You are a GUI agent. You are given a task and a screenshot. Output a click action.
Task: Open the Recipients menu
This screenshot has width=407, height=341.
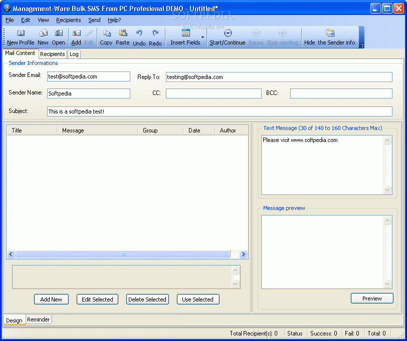click(x=69, y=20)
